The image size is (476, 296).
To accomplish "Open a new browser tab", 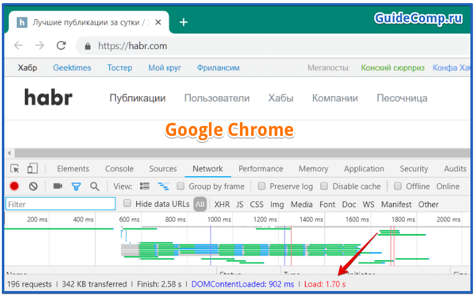I will [x=183, y=22].
